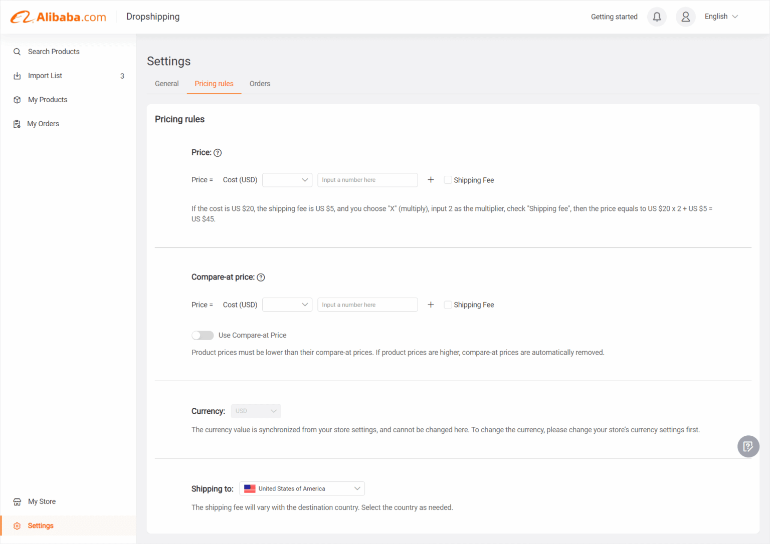Click the My Store icon
The height and width of the screenshot is (544, 770).
[x=17, y=501]
